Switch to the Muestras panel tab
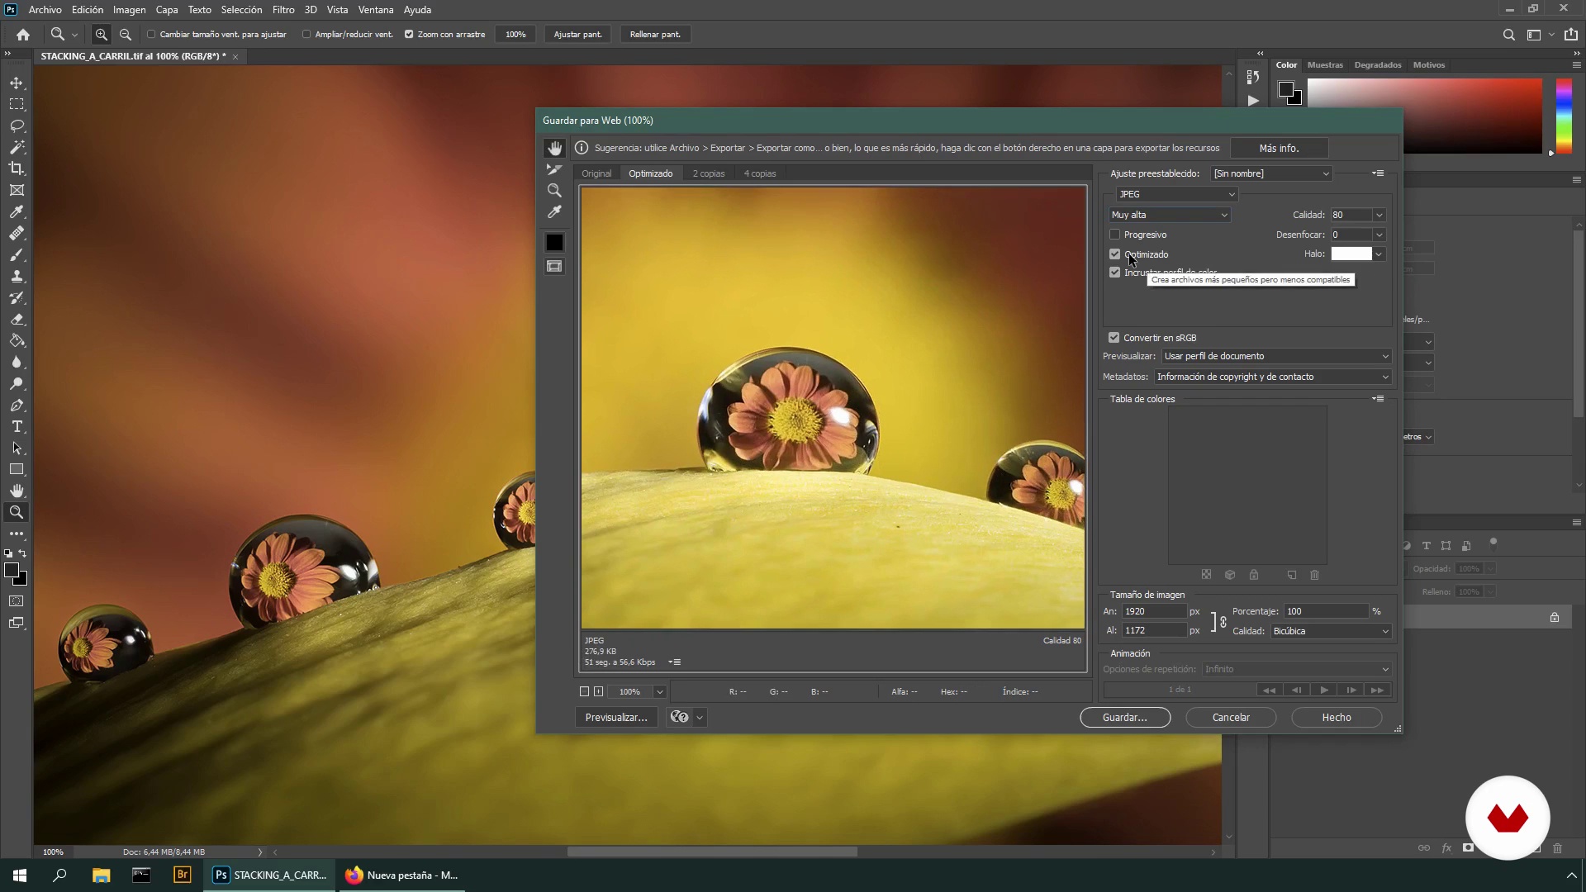The width and height of the screenshot is (1586, 892). click(1325, 64)
